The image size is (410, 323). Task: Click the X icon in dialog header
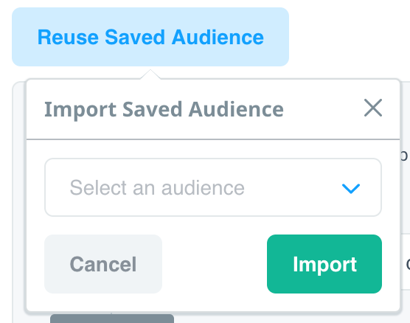[373, 108]
